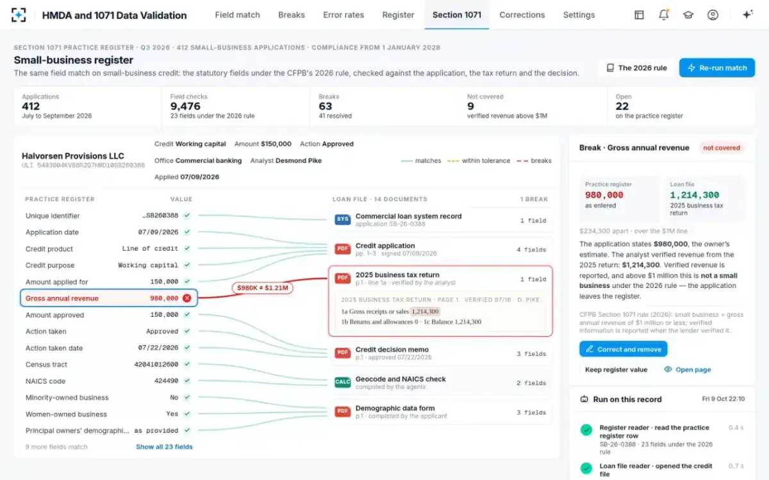Screen dimensions: 769x480
Task: Click the Loan file 1,214,300 value card
Action: pyautogui.click(x=704, y=199)
